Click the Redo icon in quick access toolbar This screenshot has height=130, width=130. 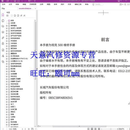[25, 1]
